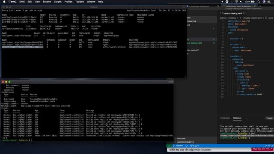Click deployment.apps/deployapp in top terminal
The image size is (274, 154).
(x=16, y=36)
